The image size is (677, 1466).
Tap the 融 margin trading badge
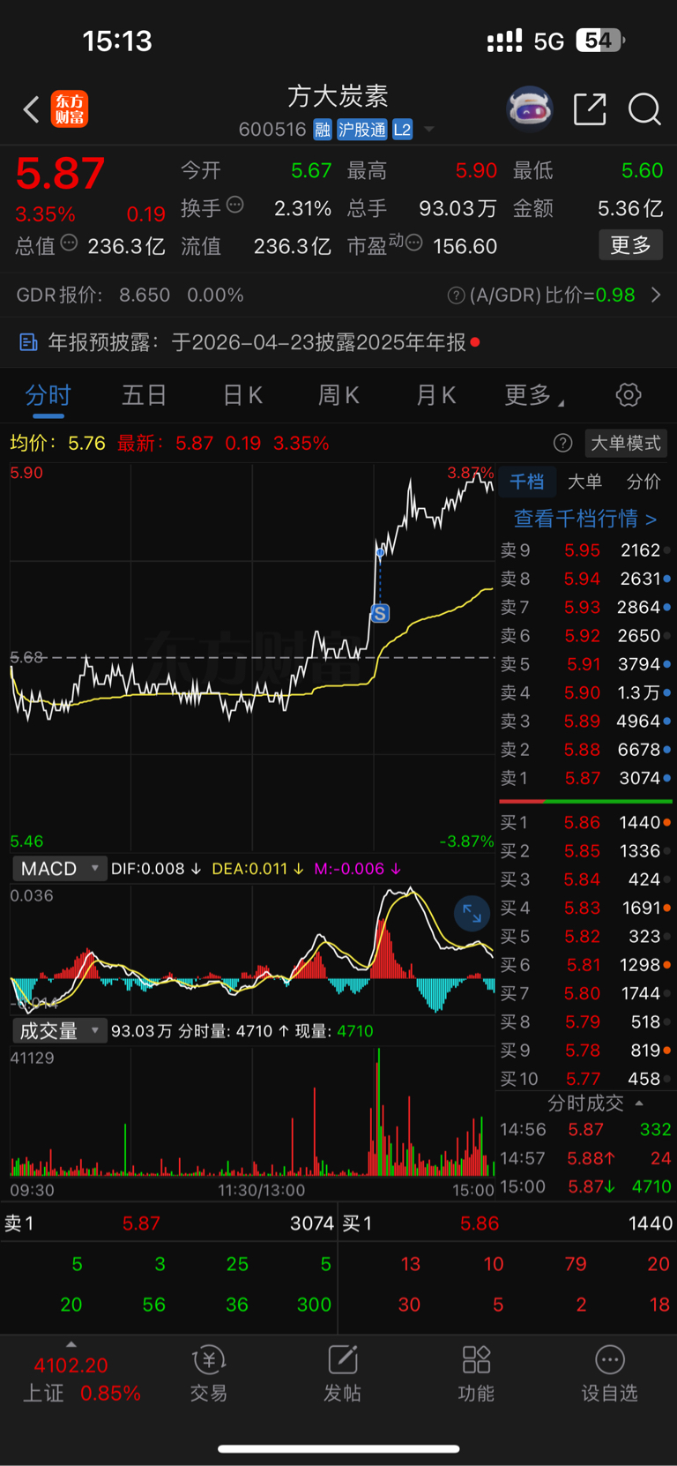coord(323,130)
